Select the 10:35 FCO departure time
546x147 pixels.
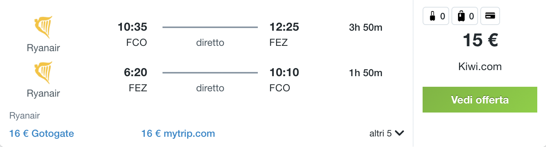point(132,27)
